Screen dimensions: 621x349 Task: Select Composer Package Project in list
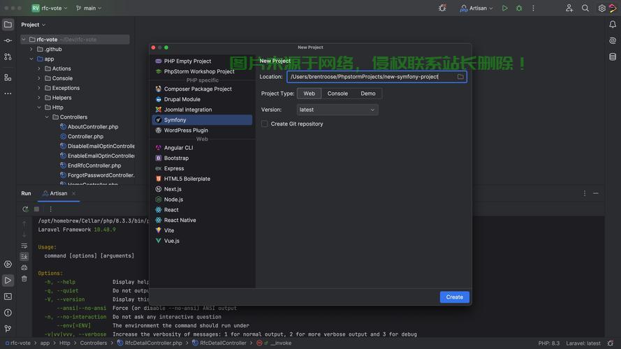(198, 89)
